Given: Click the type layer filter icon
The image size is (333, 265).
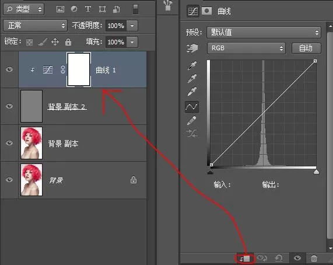Looking at the screenshot, I should pos(88,9).
